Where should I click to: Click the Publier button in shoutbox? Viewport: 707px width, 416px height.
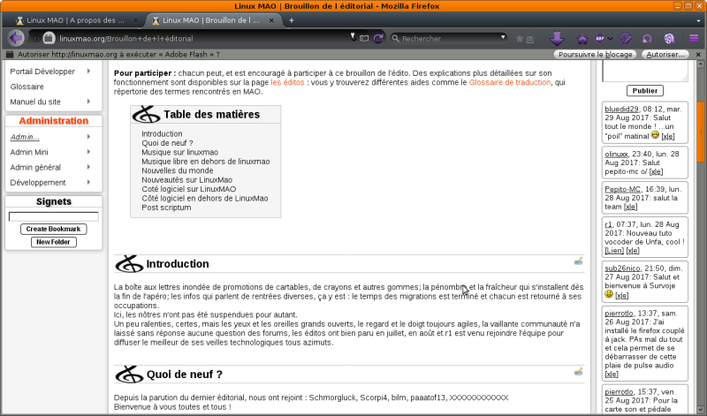click(x=645, y=91)
